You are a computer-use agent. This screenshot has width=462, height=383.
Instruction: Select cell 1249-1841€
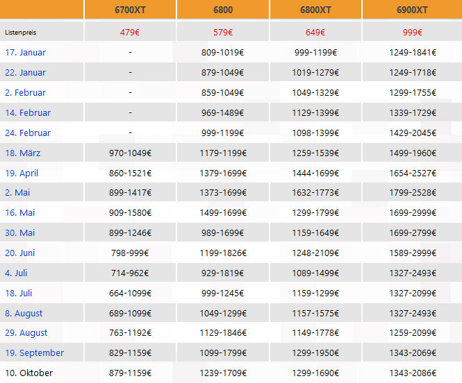pyautogui.click(x=413, y=52)
